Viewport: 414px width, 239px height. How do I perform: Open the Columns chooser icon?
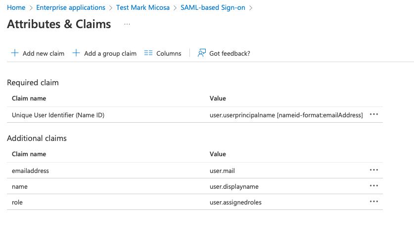pyautogui.click(x=148, y=53)
